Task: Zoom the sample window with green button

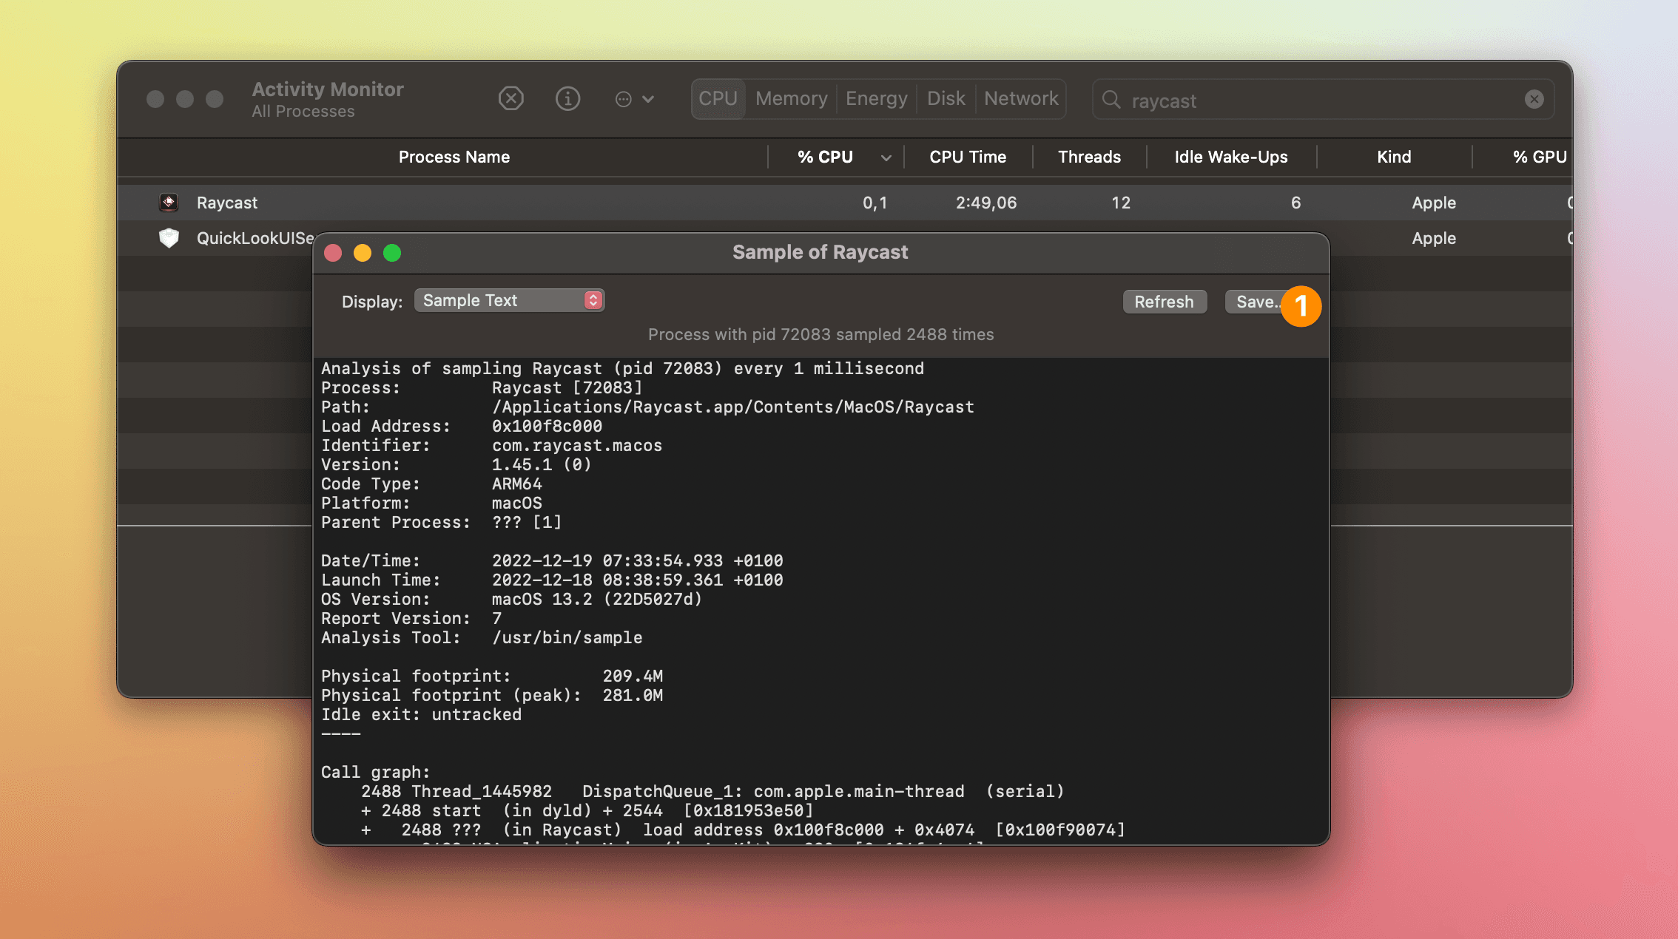Action: pyautogui.click(x=392, y=253)
